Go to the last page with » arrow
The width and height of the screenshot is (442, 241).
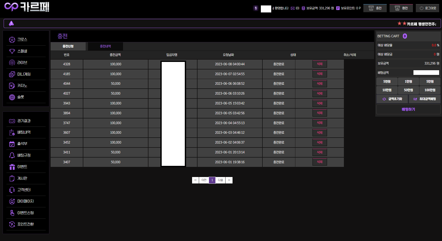coord(229,180)
